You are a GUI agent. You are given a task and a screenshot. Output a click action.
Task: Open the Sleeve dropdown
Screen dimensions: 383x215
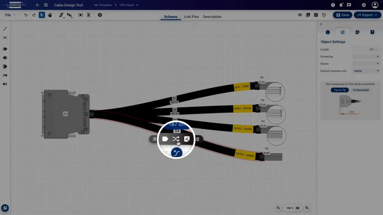(x=366, y=63)
